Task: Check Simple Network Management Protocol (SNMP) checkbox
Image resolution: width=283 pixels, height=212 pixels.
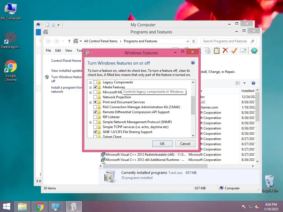Action: coord(95,122)
